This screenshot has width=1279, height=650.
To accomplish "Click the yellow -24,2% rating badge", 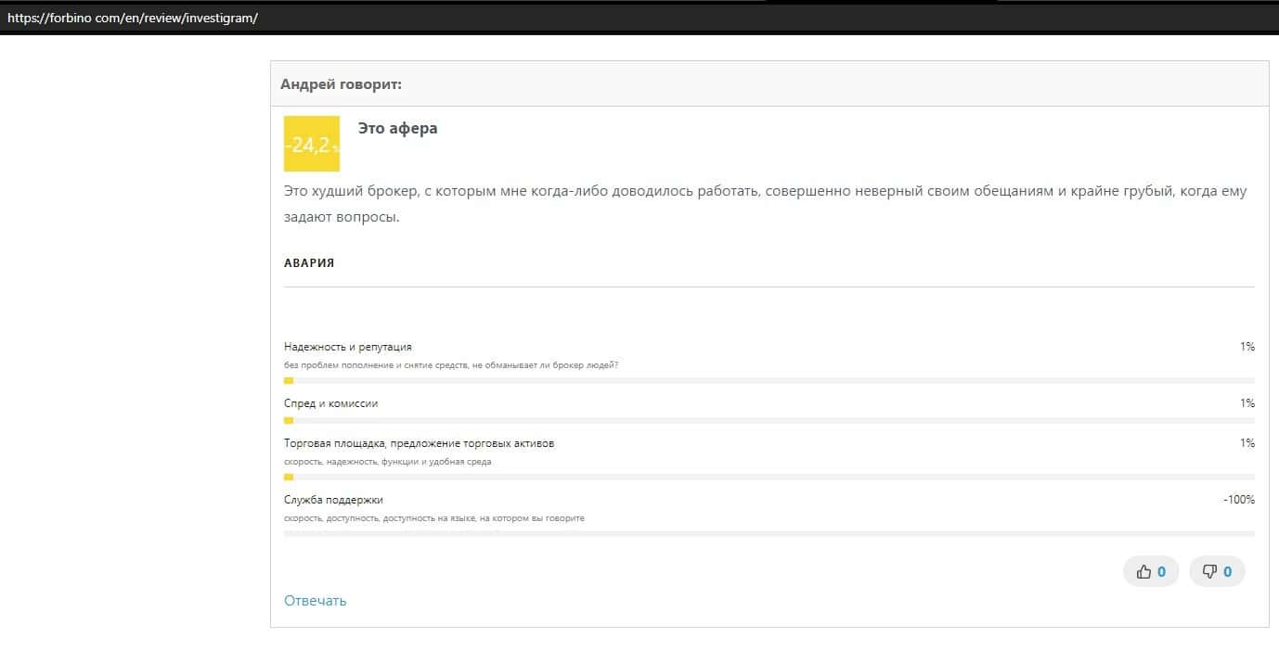I will 312,144.
